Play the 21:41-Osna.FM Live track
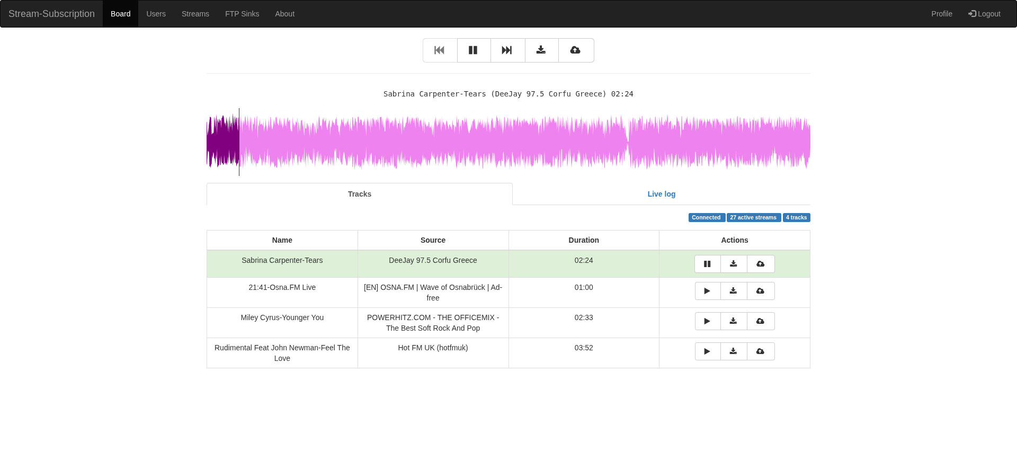 coord(708,291)
